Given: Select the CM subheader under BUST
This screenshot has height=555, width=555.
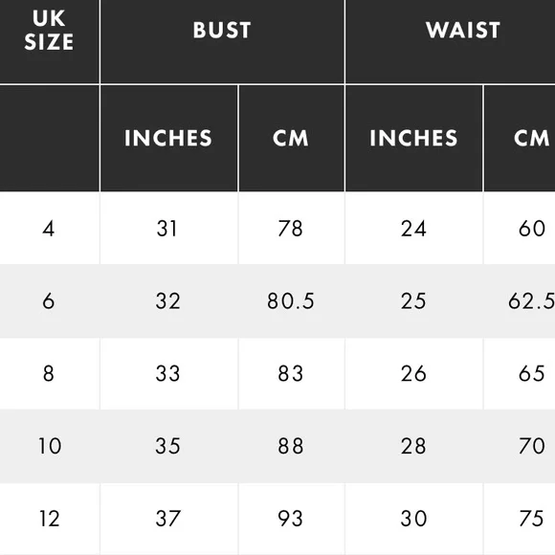Looking at the screenshot, I should pos(291,139).
